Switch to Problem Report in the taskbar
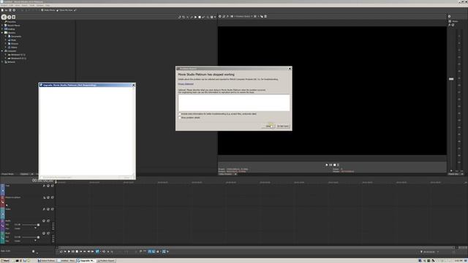Viewport: 468px width, 263px height. 107,261
